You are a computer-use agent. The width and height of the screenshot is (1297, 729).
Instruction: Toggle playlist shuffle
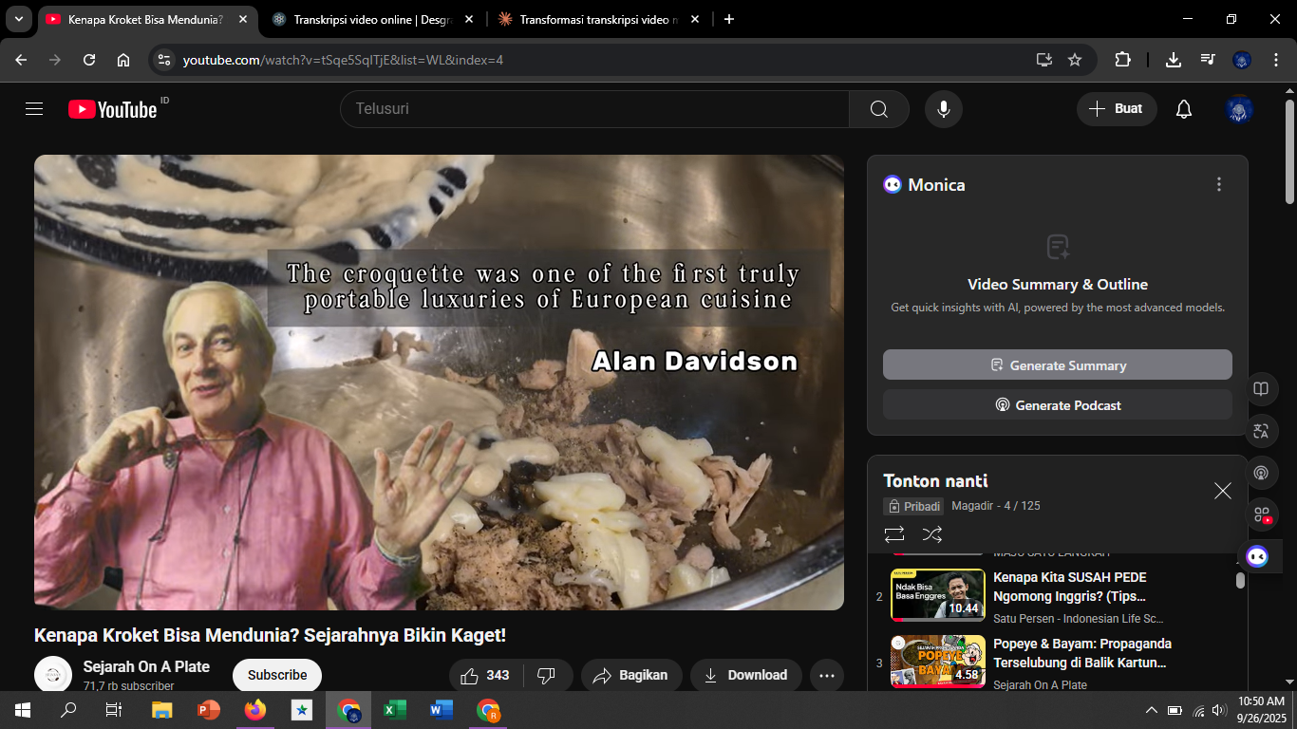932,534
